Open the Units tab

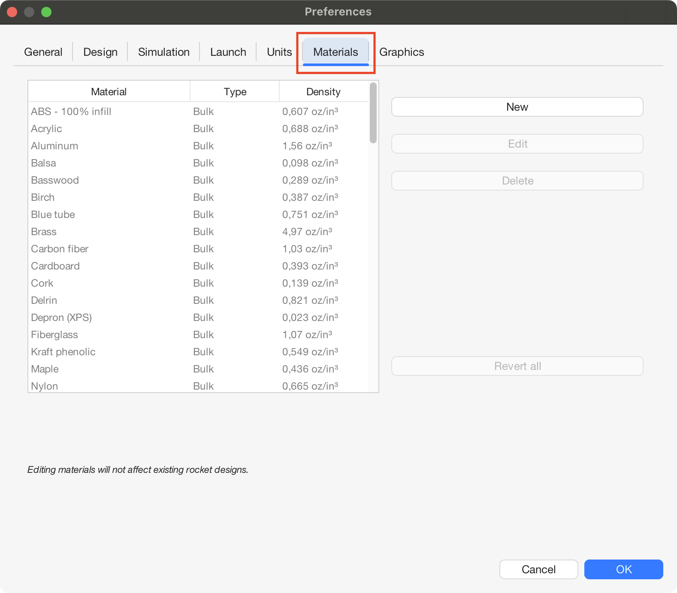279,52
